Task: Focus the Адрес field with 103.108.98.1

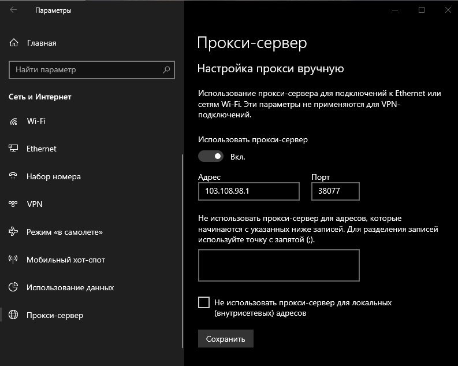Action: click(x=249, y=191)
